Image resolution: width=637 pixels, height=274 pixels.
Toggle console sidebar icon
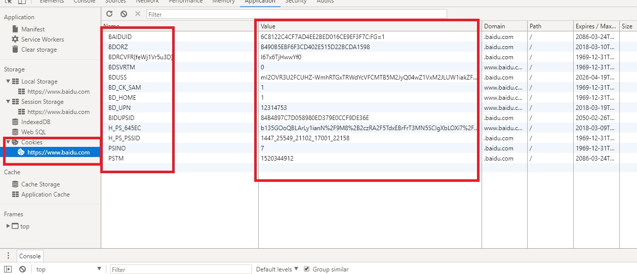tap(8, 269)
